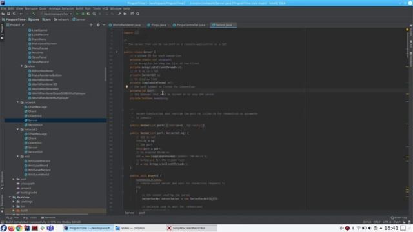This screenshot has width=413, height=232.
Task: Click the Project tree vertical scrollbar
Action: pos(105,74)
